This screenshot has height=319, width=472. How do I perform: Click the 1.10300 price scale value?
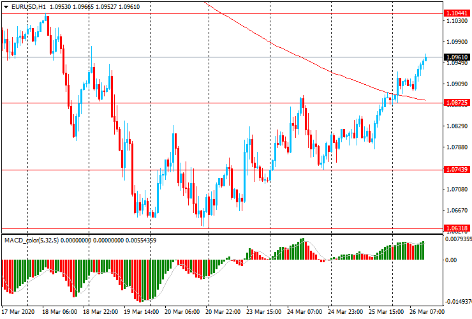(457, 21)
